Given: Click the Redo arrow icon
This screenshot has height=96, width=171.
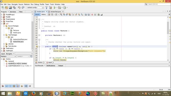Looking at the screenshot, I should click(23, 8).
